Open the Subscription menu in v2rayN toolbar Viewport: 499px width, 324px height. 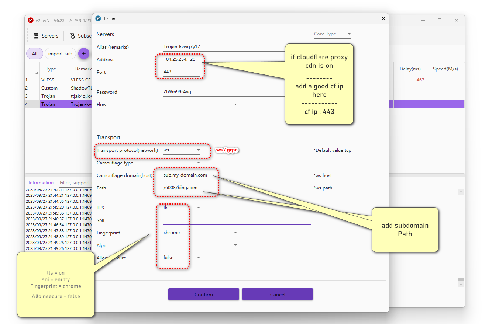pyautogui.click(x=81, y=36)
